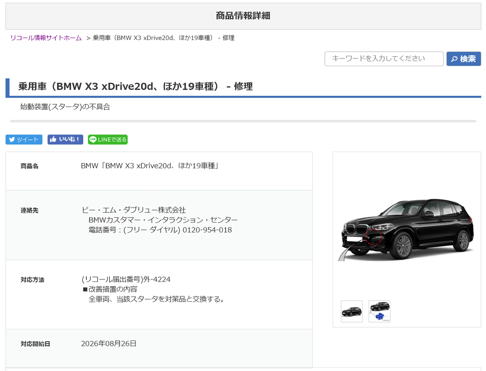Click the 商品情報詳細 header banner
486x371 pixels.
[x=243, y=16]
